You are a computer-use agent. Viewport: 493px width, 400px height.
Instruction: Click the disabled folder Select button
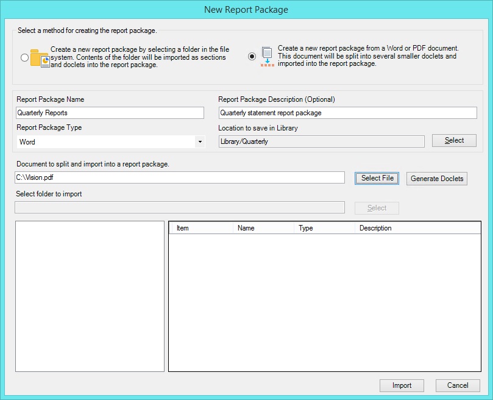pos(376,207)
